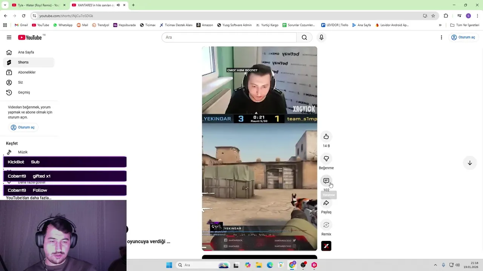The width and height of the screenshot is (483, 271).
Task: Open the channel sound avatar below Remix
Action: 326,246
